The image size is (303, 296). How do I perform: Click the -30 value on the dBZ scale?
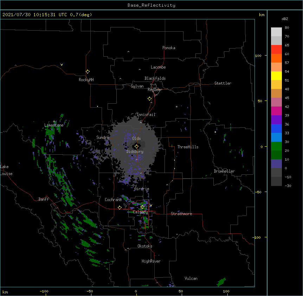click(x=288, y=186)
